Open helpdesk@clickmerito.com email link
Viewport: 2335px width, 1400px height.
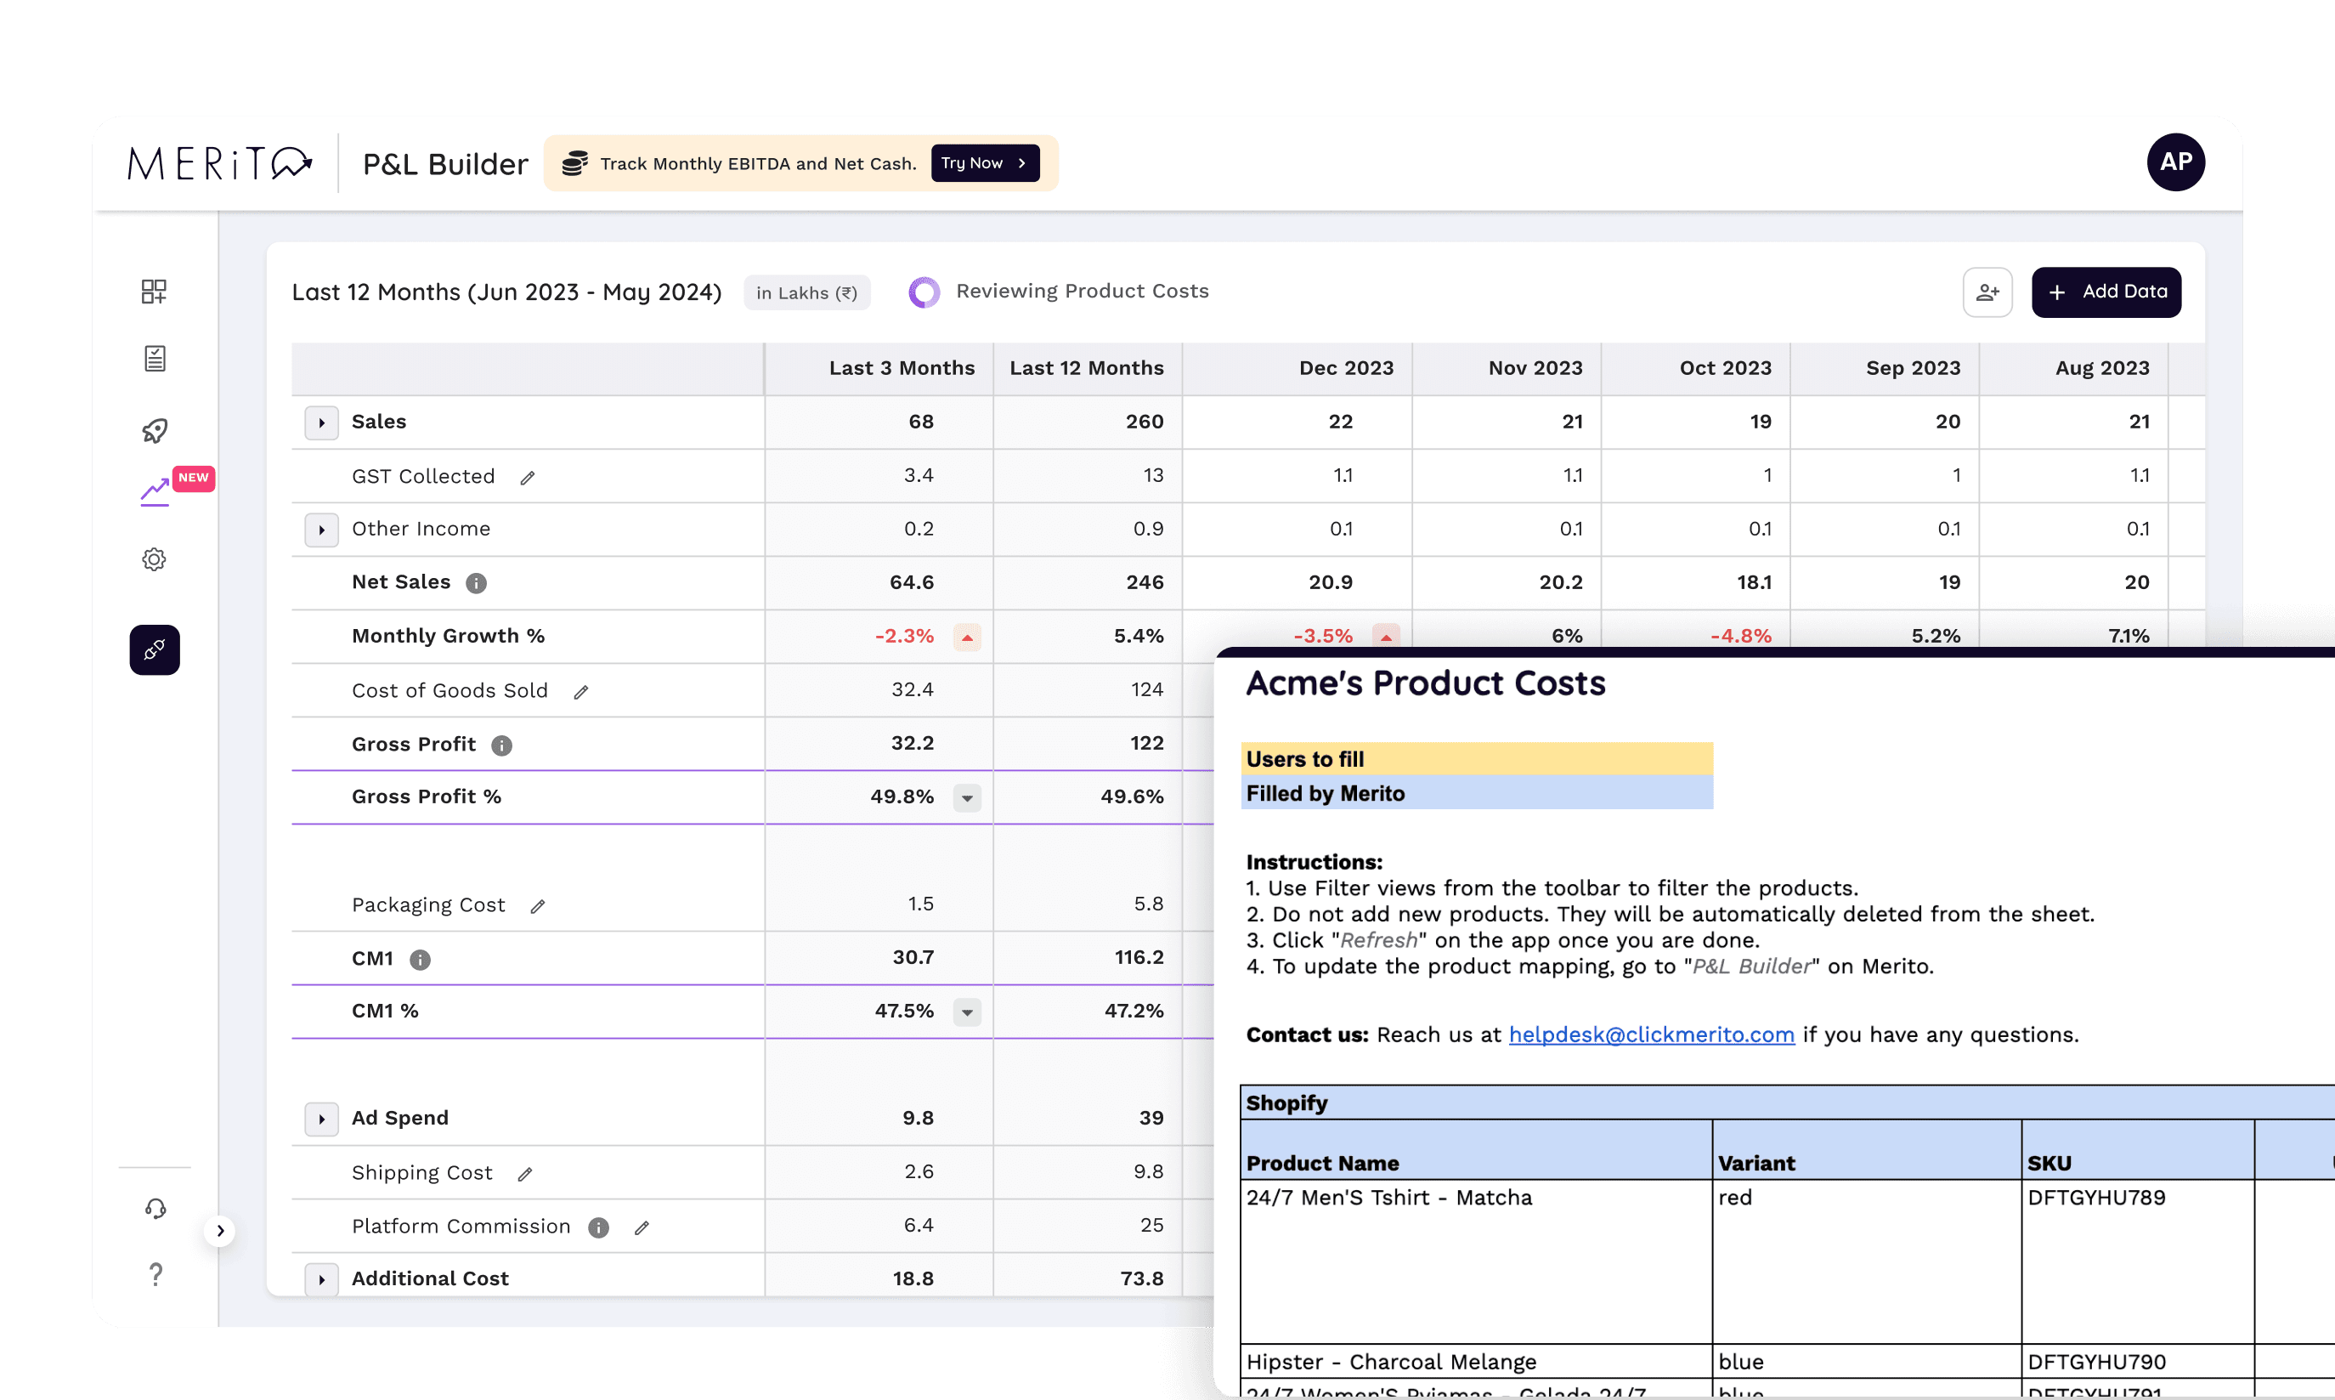click(x=1650, y=1034)
